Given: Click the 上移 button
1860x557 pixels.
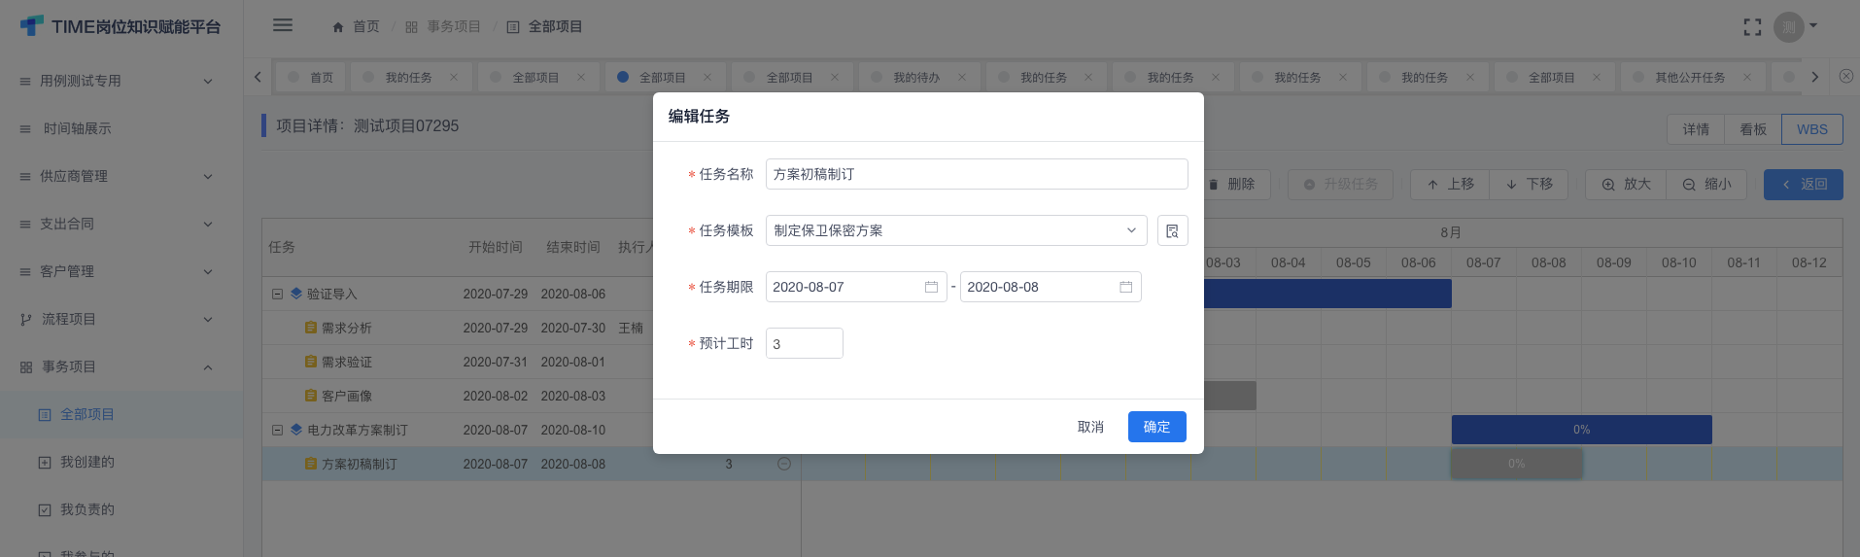Looking at the screenshot, I should 1450,184.
